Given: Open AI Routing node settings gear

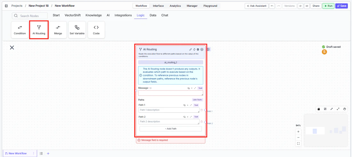Looking at the screenshot, I should click(x=198, y=49).
